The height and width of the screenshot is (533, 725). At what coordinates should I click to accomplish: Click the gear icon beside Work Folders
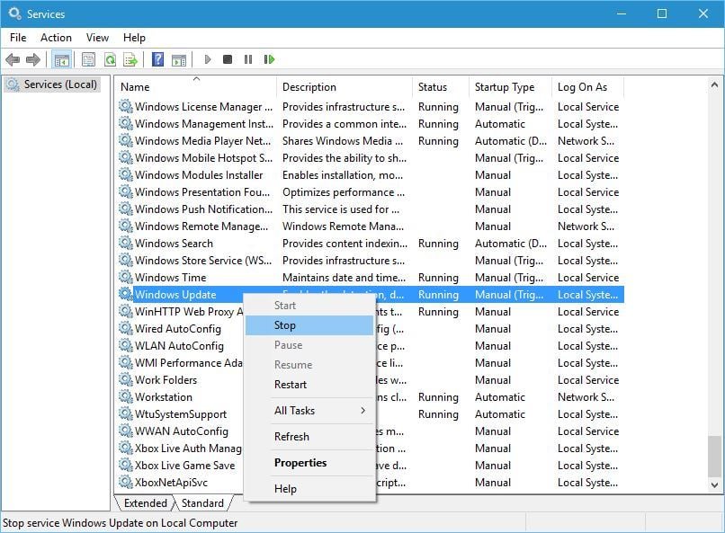click(x=126, y=379)
